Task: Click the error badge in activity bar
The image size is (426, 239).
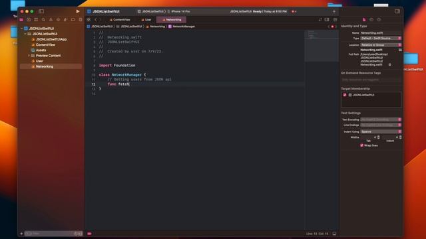Action: (x=294, y=11)
